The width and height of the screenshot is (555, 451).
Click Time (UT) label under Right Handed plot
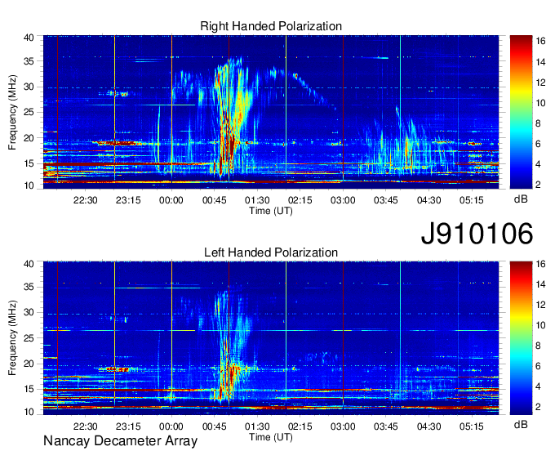(271, 211)
